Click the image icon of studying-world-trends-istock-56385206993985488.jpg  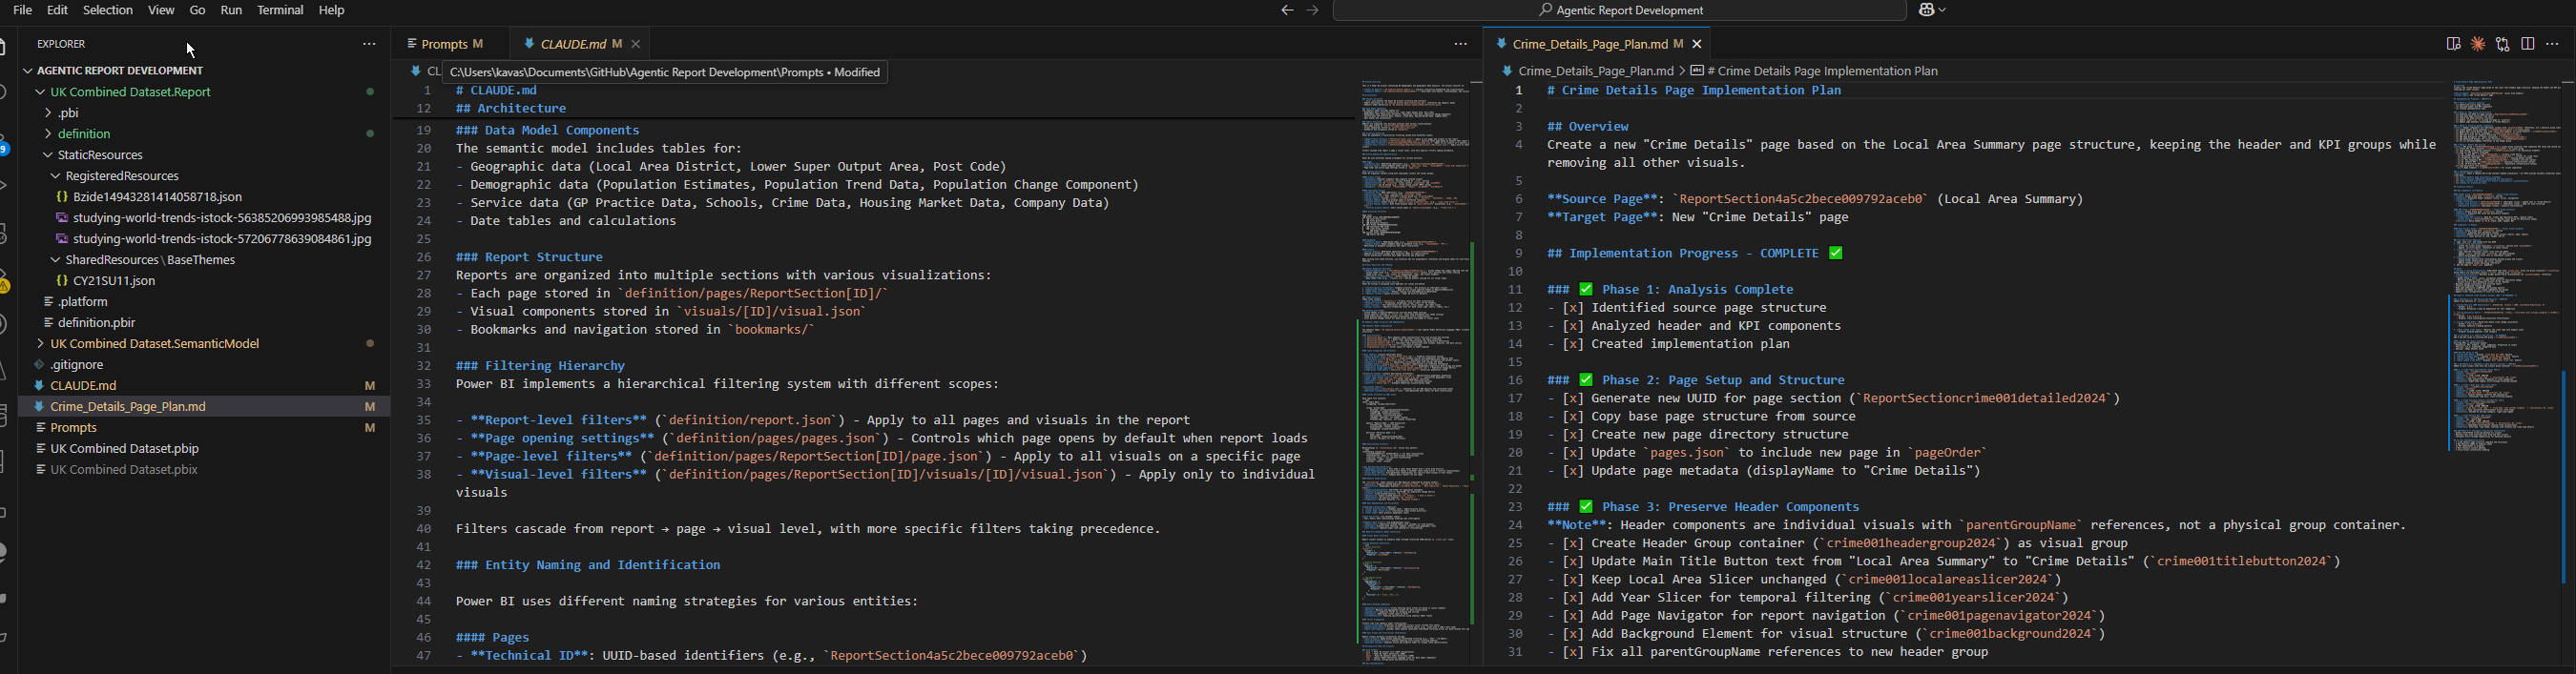(x=62, y=218)
